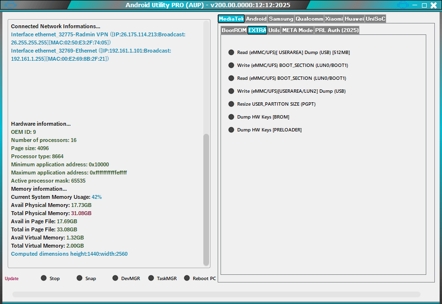Image resolution: width=442 pixels, height=304 pixels.
Task: Click the log panel vertical scrollbar
Action: (x=206, y=200)
